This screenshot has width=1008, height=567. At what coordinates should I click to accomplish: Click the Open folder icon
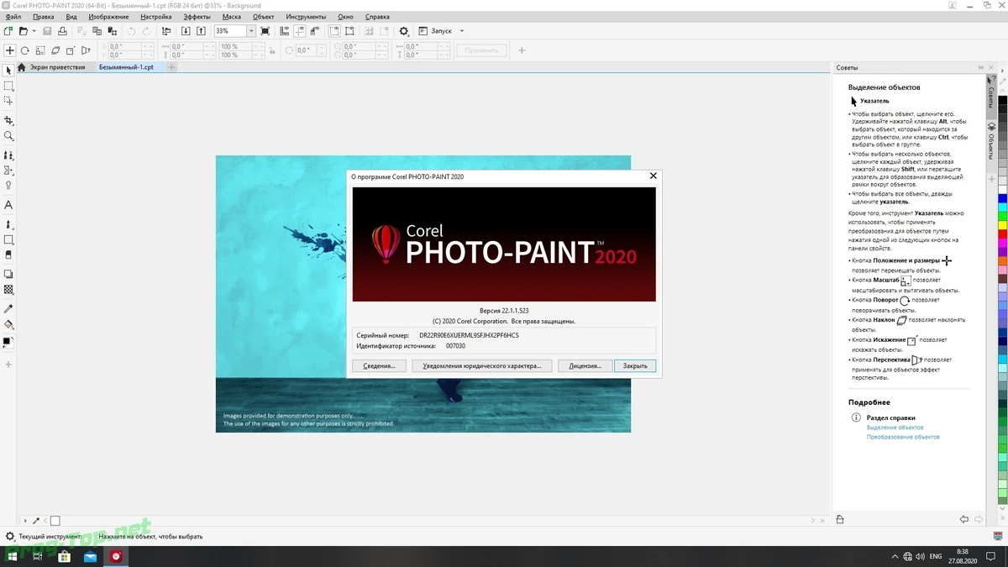point(24,31)
